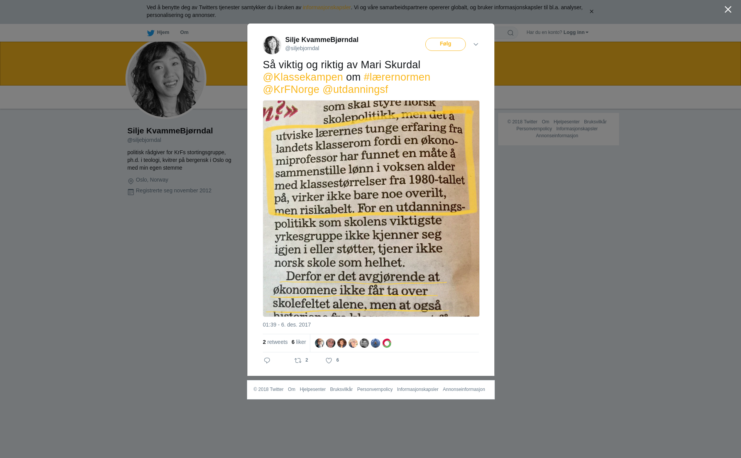Click the search magnifier icon

511,33
